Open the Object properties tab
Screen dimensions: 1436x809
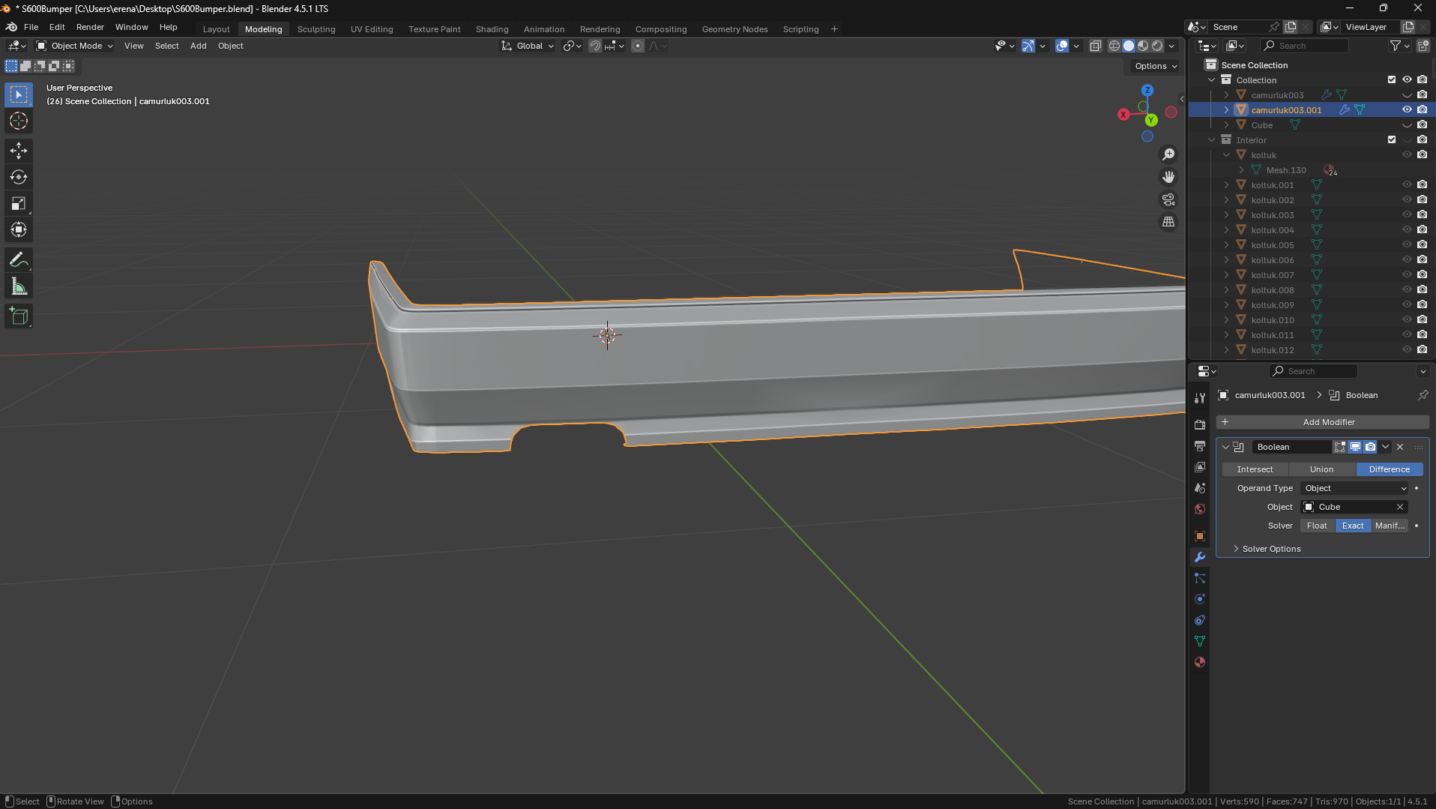coord(1200,535)
